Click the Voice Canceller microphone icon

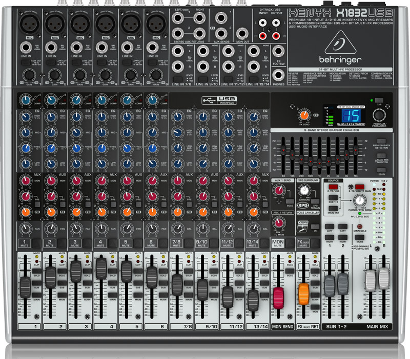[x=303, y=226]
